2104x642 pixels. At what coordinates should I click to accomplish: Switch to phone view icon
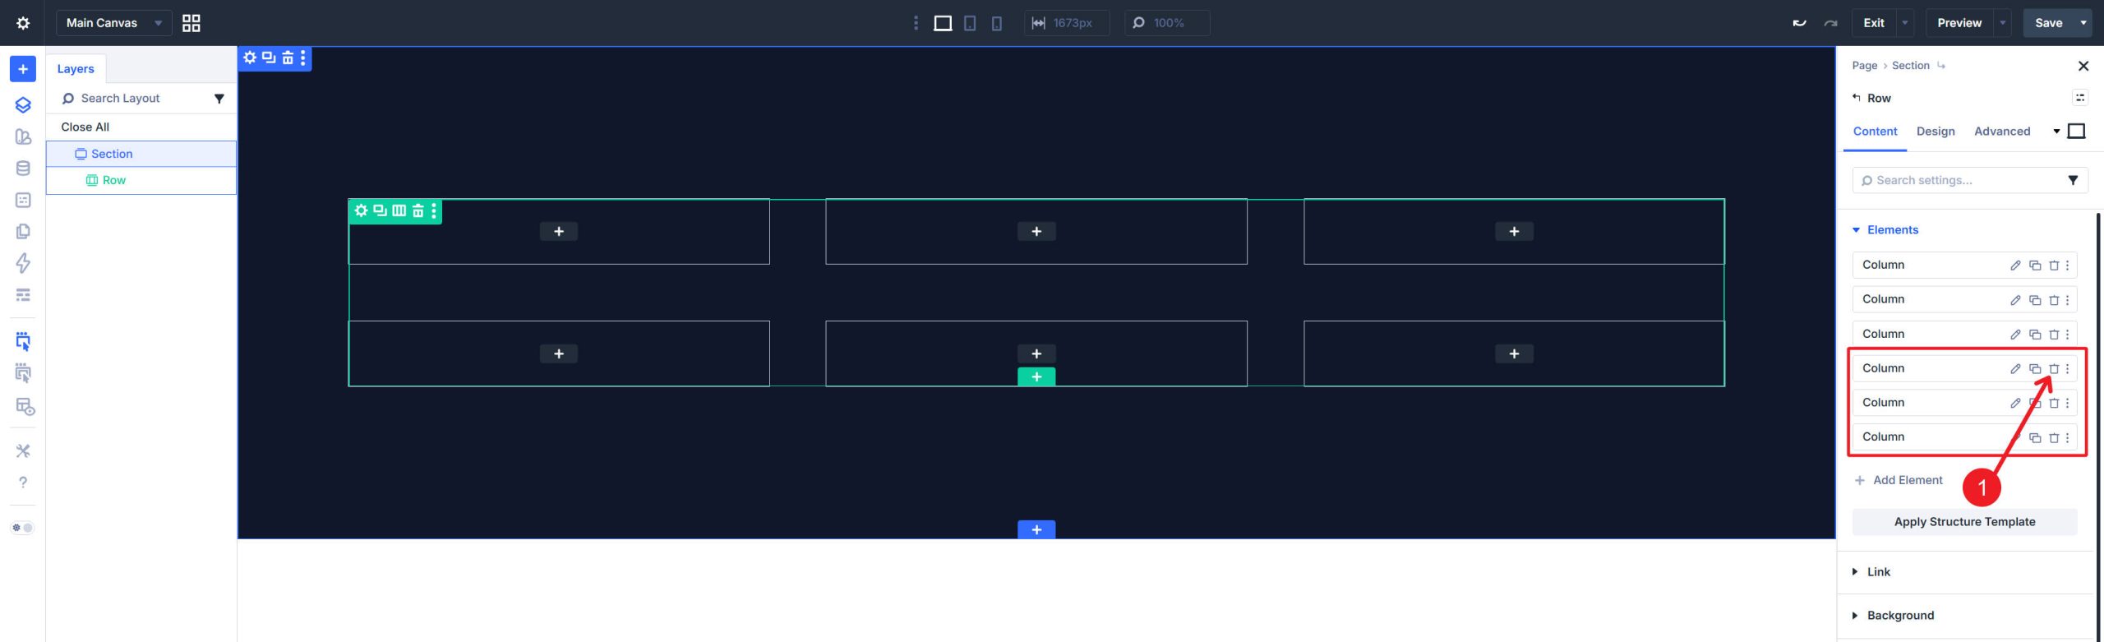tap(996, 23)
